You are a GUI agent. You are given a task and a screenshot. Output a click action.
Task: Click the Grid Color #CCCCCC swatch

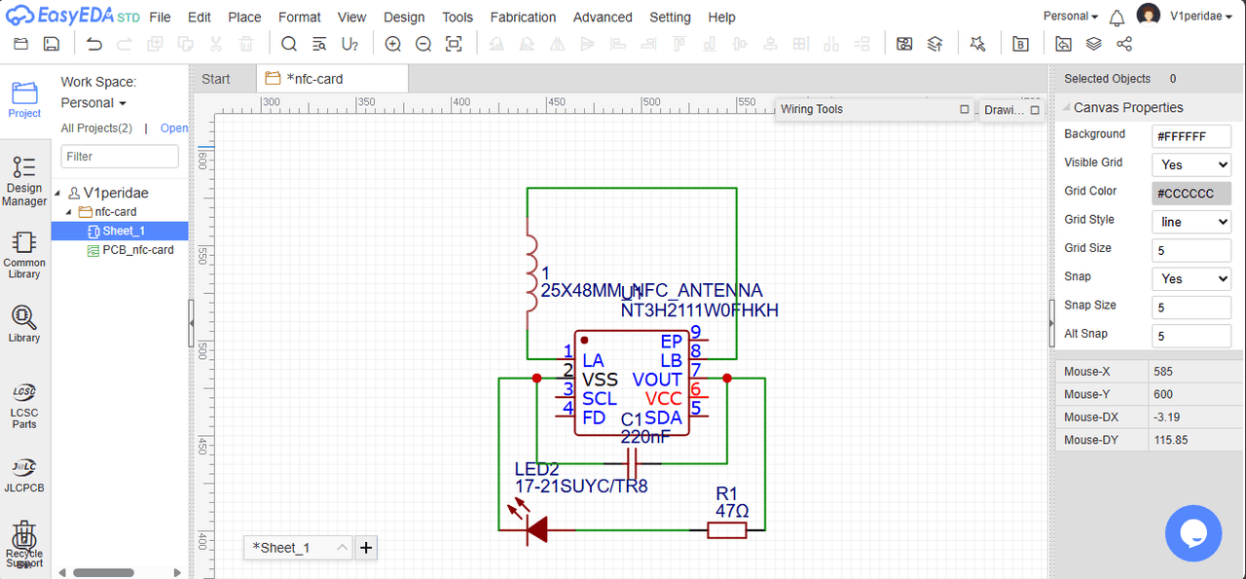(1191, 194)
